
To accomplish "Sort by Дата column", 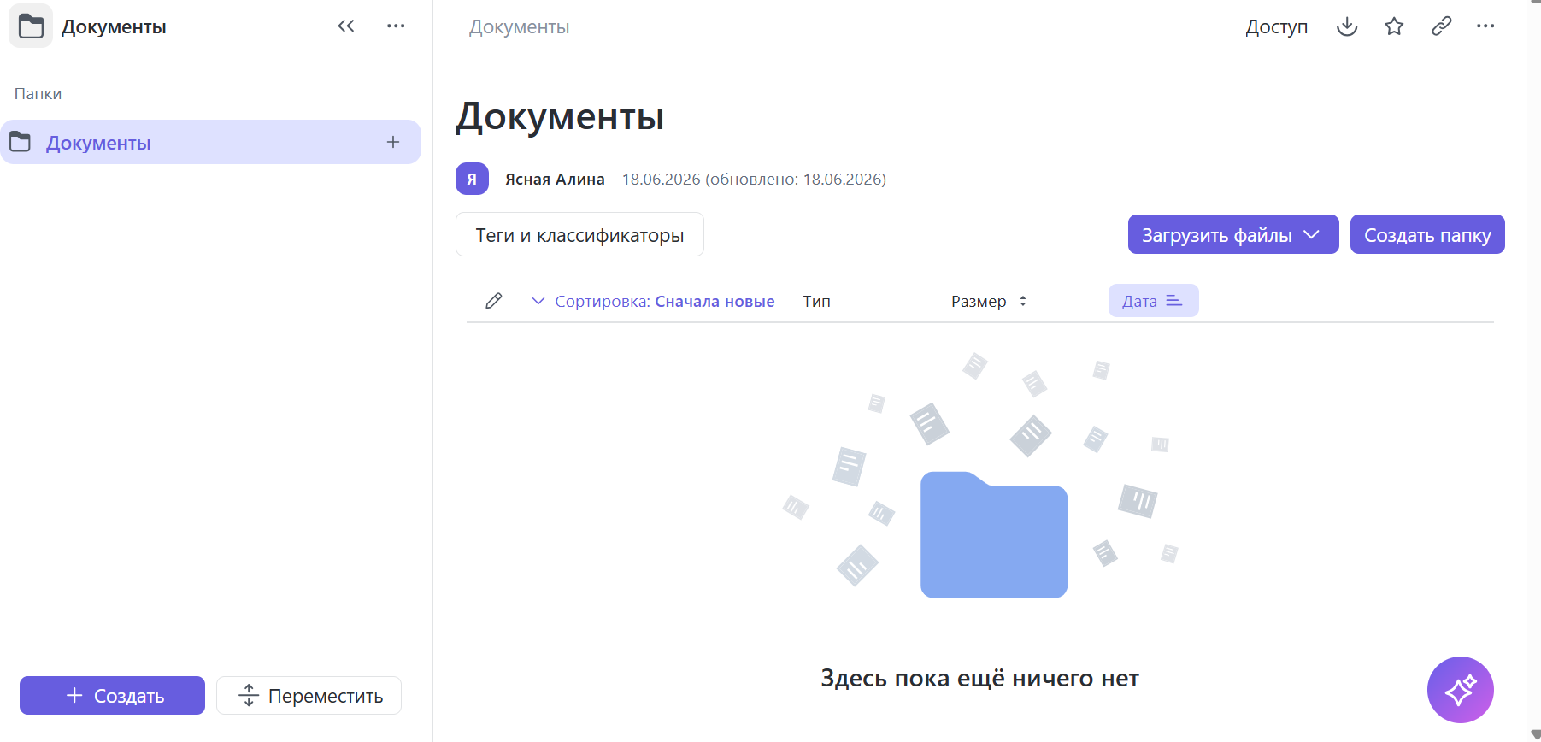I will pyautogui.click(x=1153, y=301).
